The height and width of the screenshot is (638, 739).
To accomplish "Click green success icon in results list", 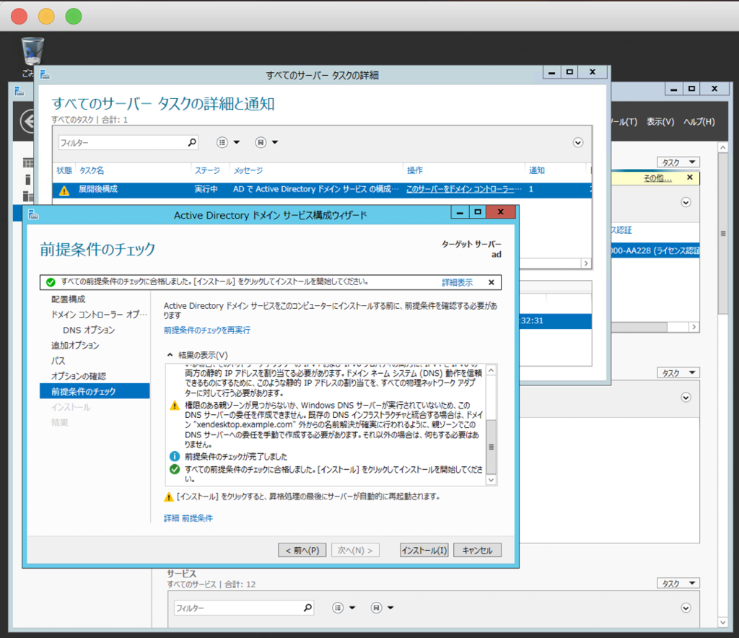I will click(175, 469).
